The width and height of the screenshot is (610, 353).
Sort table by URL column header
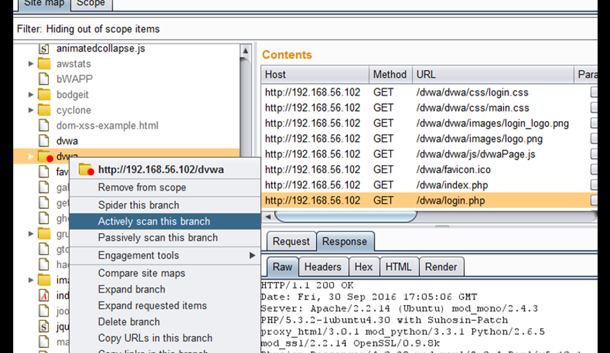pyautogui.click(x=493, y=75)
